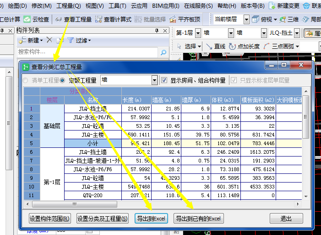Open the BIM应用(I) menu
The width and height of the screenshot is (321, 235).
[166, 6]
